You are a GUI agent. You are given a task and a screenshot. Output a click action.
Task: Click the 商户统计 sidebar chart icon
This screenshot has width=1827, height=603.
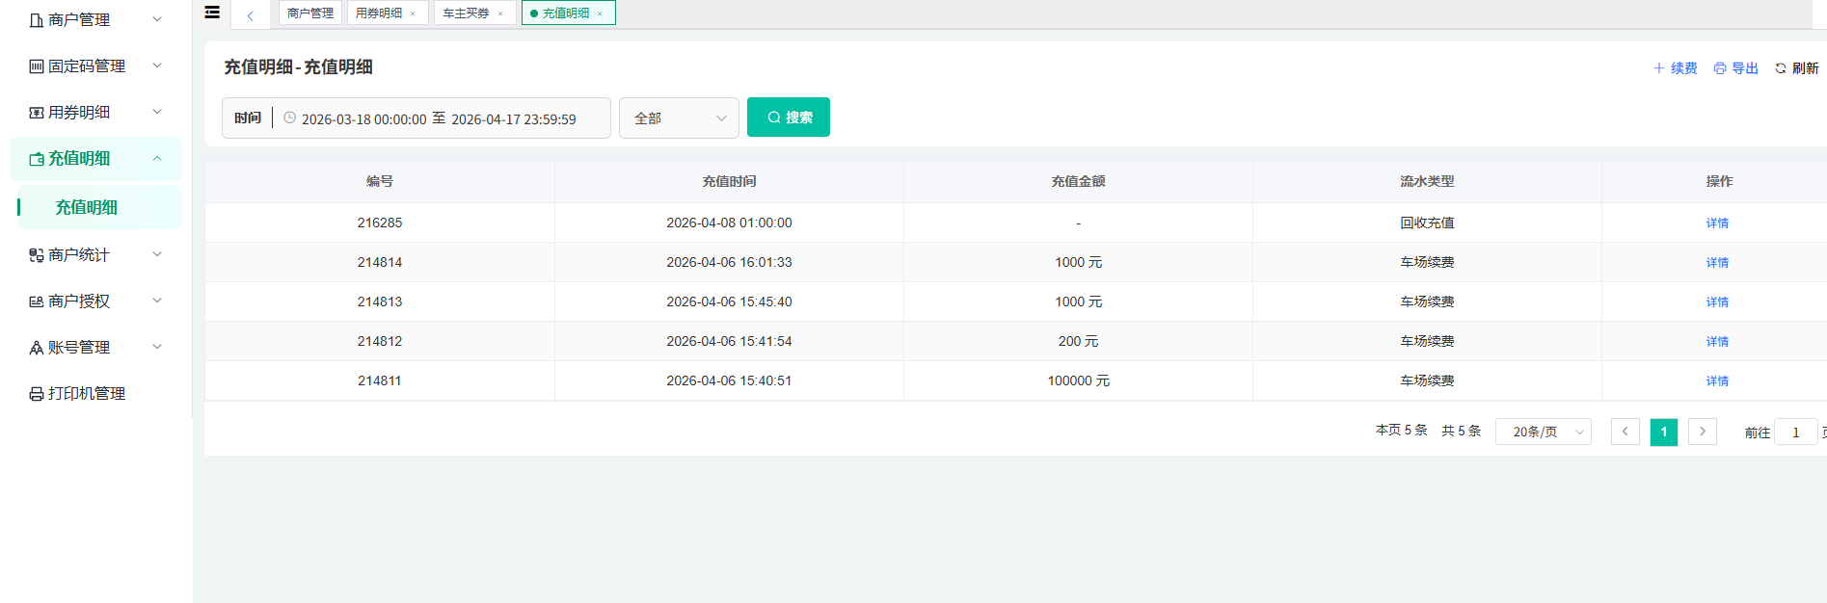37,255
